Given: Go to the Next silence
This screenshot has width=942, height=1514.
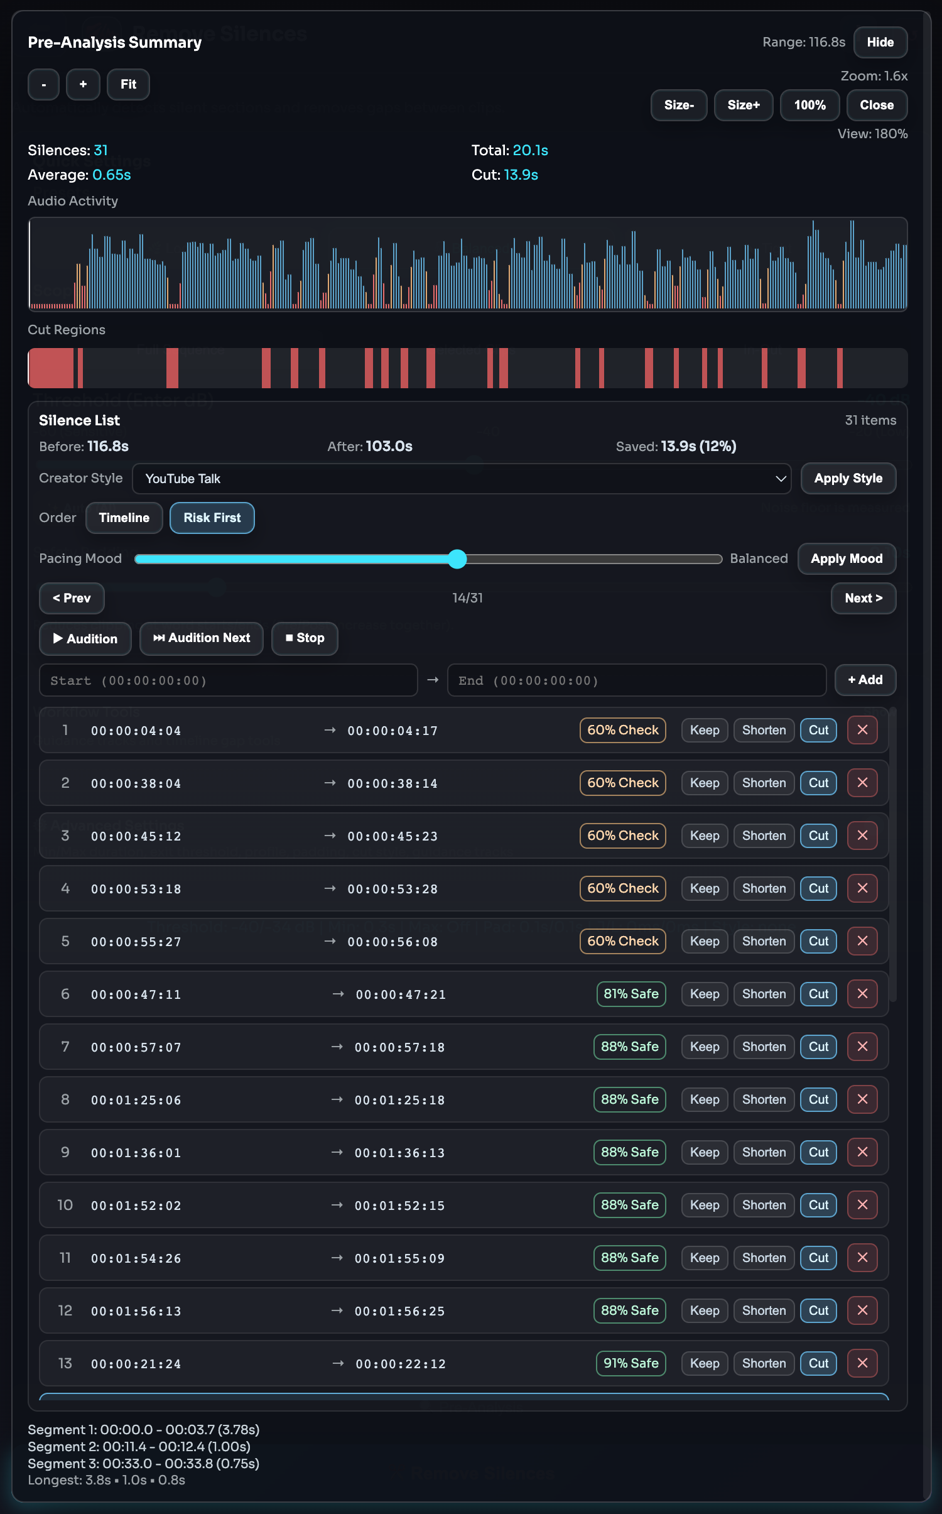Looking at the screenshot, I should pos(863,598).
